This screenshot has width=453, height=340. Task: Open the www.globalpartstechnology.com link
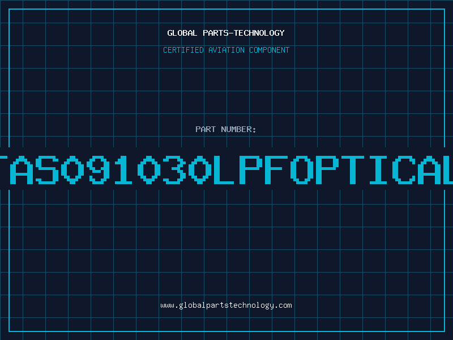pos(226,305)
